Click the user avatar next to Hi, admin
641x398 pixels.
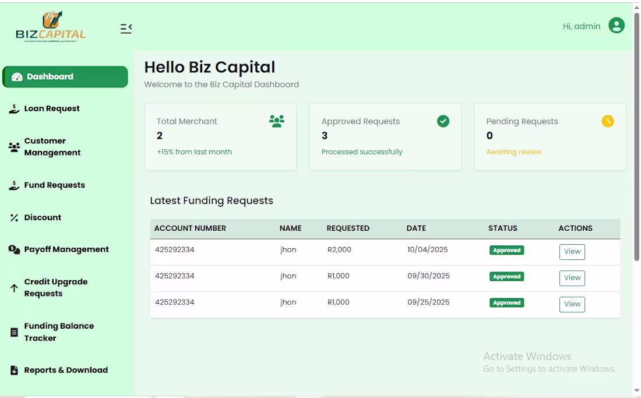(617, 26)
